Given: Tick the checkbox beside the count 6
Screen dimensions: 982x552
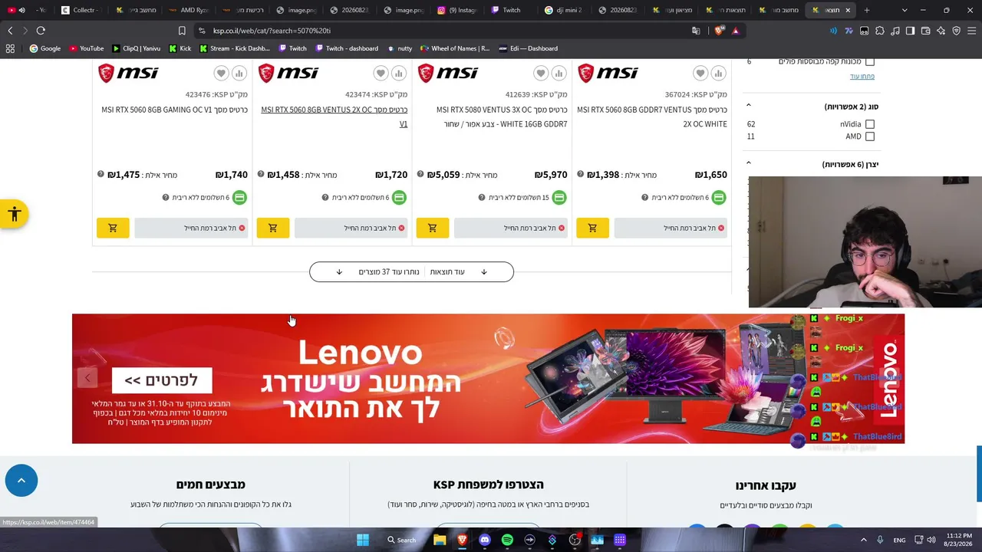Looking at the screenshot, I should coord(870,61).
